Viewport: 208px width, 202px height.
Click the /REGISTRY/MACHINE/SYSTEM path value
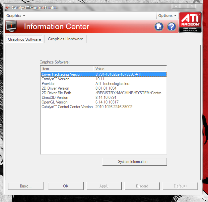130,93
